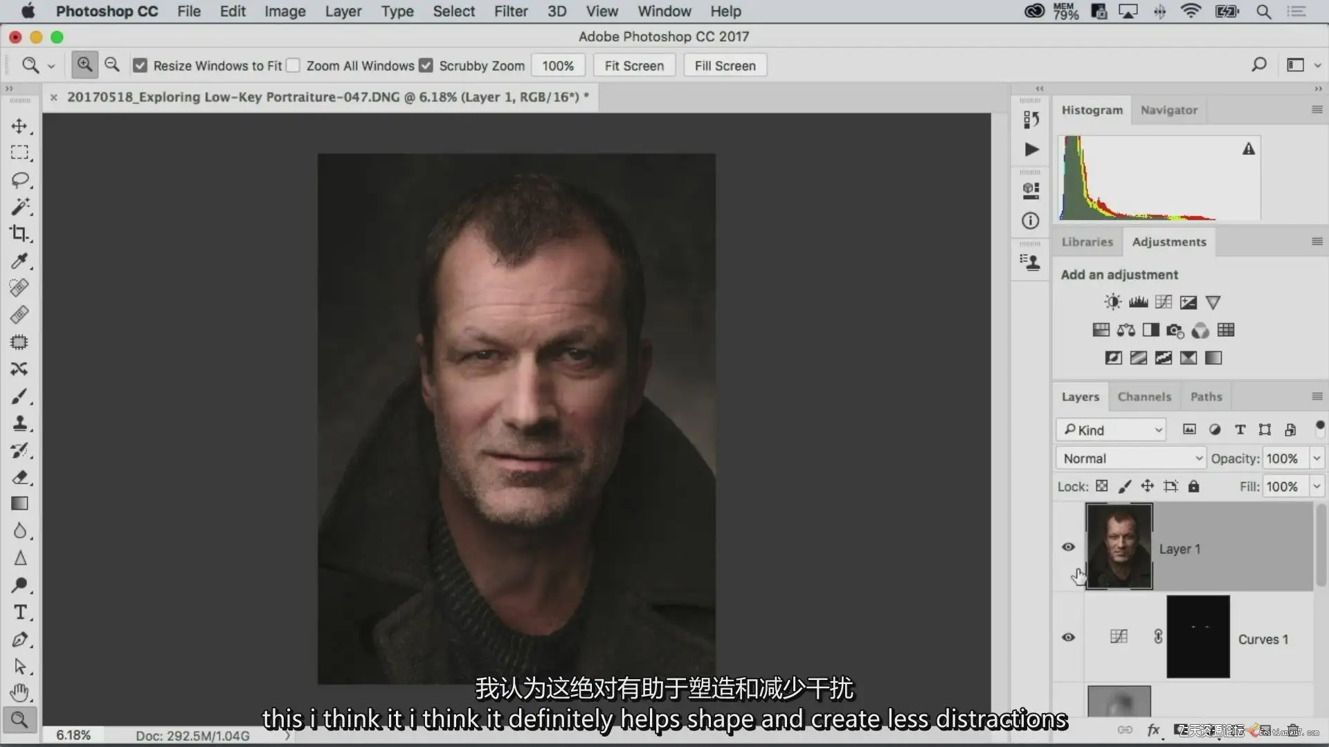
Task: Select the Curves 1 layer mask thumbnail
Action: point(1198,636)
